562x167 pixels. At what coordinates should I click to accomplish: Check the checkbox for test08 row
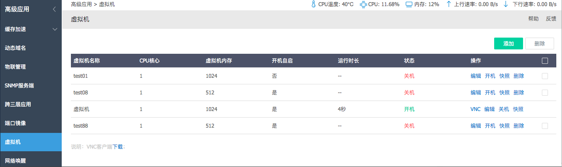pos(545,93)
